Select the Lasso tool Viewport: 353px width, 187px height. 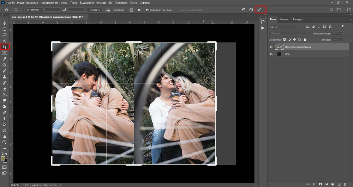(5, 35)
